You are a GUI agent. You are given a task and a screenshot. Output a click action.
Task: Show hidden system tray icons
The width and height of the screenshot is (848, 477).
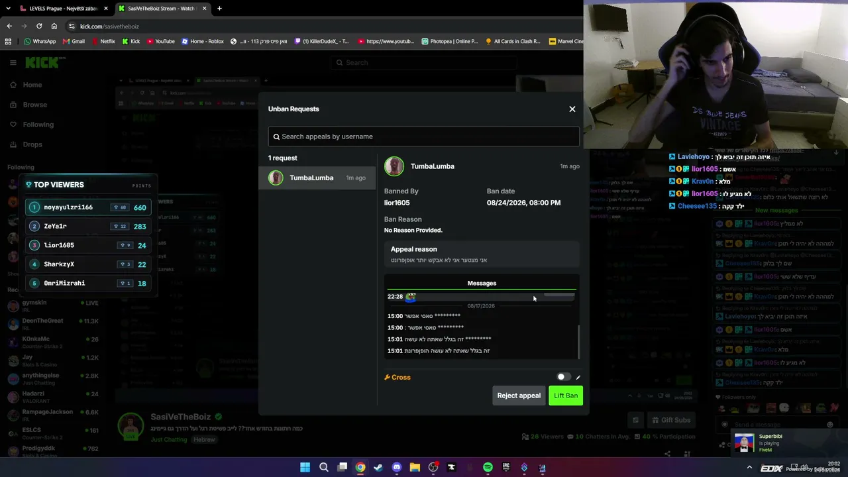coord(749,468)
